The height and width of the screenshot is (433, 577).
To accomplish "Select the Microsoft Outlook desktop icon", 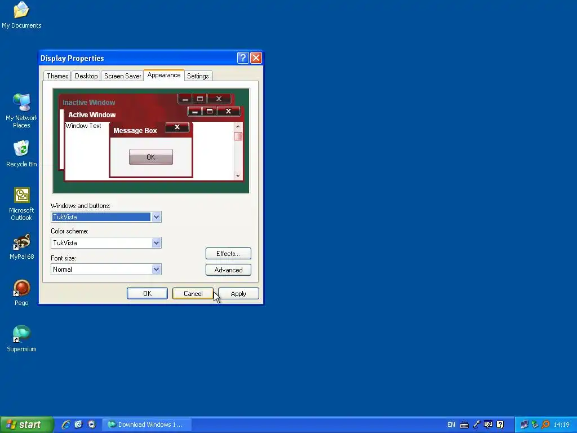I will [21, 204].
